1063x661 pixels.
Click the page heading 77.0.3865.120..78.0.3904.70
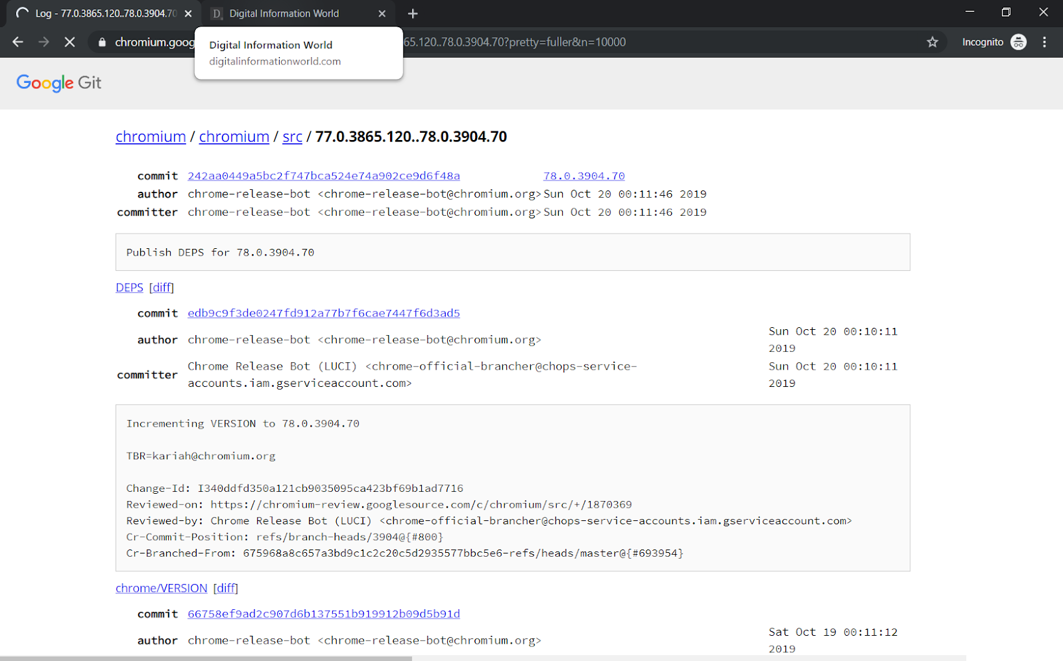411,137
